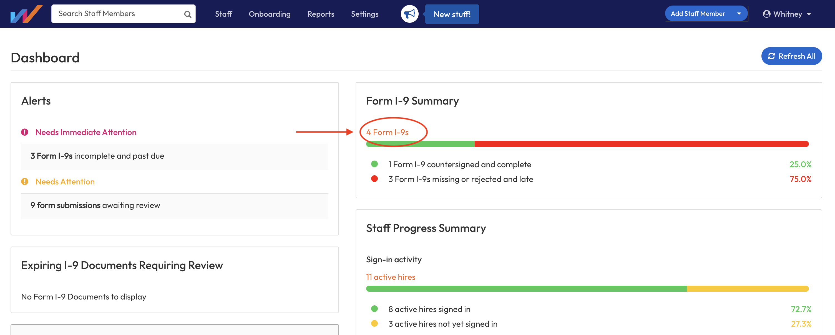
Task: Click the WorkBright logo icon
Action: pyautogui.click(x=26, y=14)
